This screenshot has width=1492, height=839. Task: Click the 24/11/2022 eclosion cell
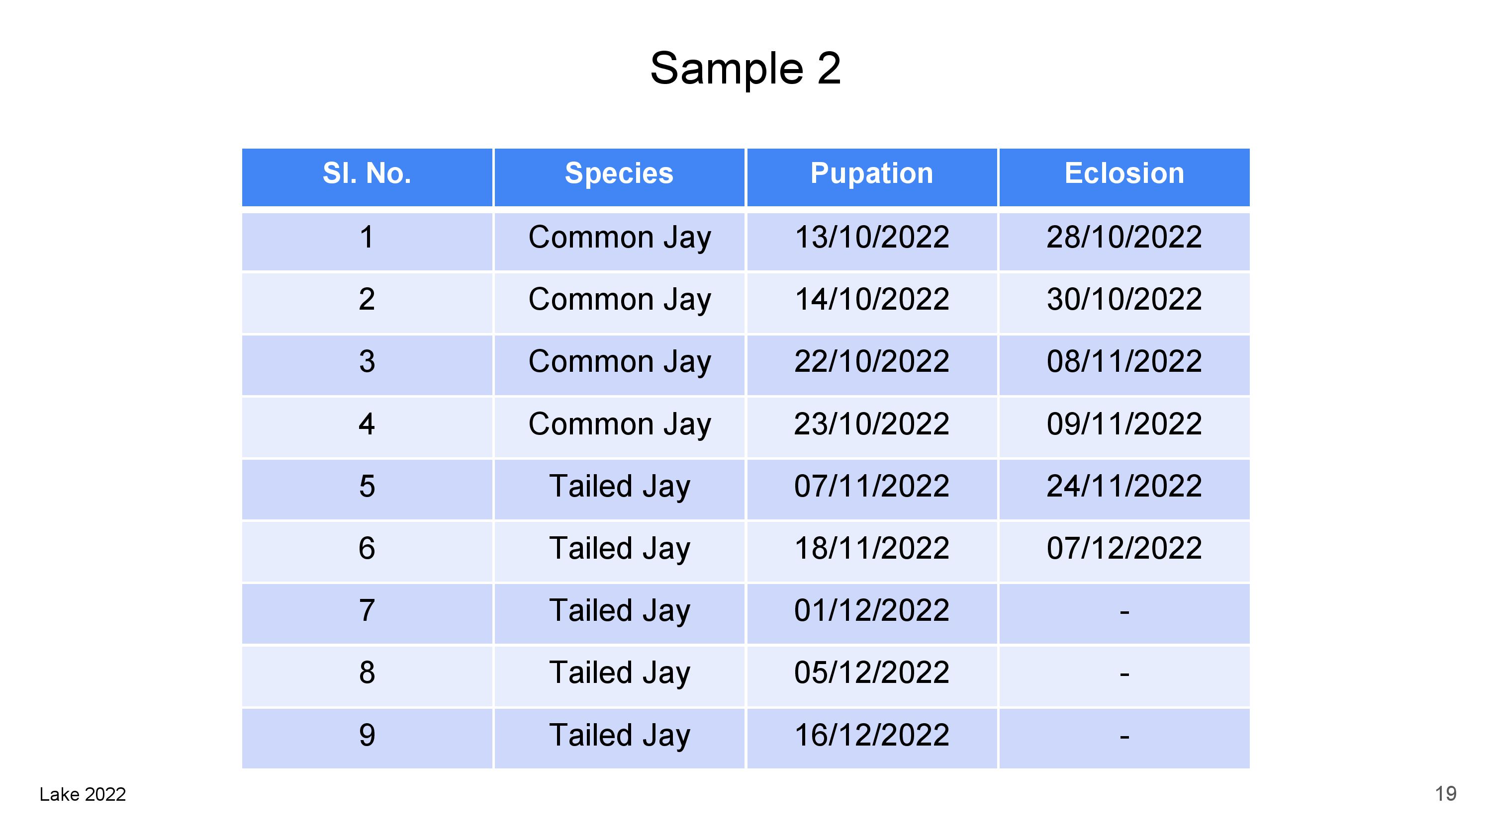1124,487
